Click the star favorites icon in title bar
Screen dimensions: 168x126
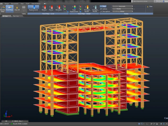[161, 1]
